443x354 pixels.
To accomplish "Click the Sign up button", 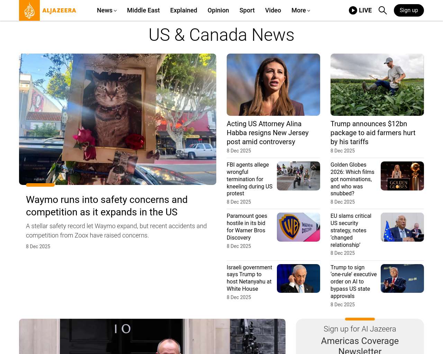I will point(409,10).
